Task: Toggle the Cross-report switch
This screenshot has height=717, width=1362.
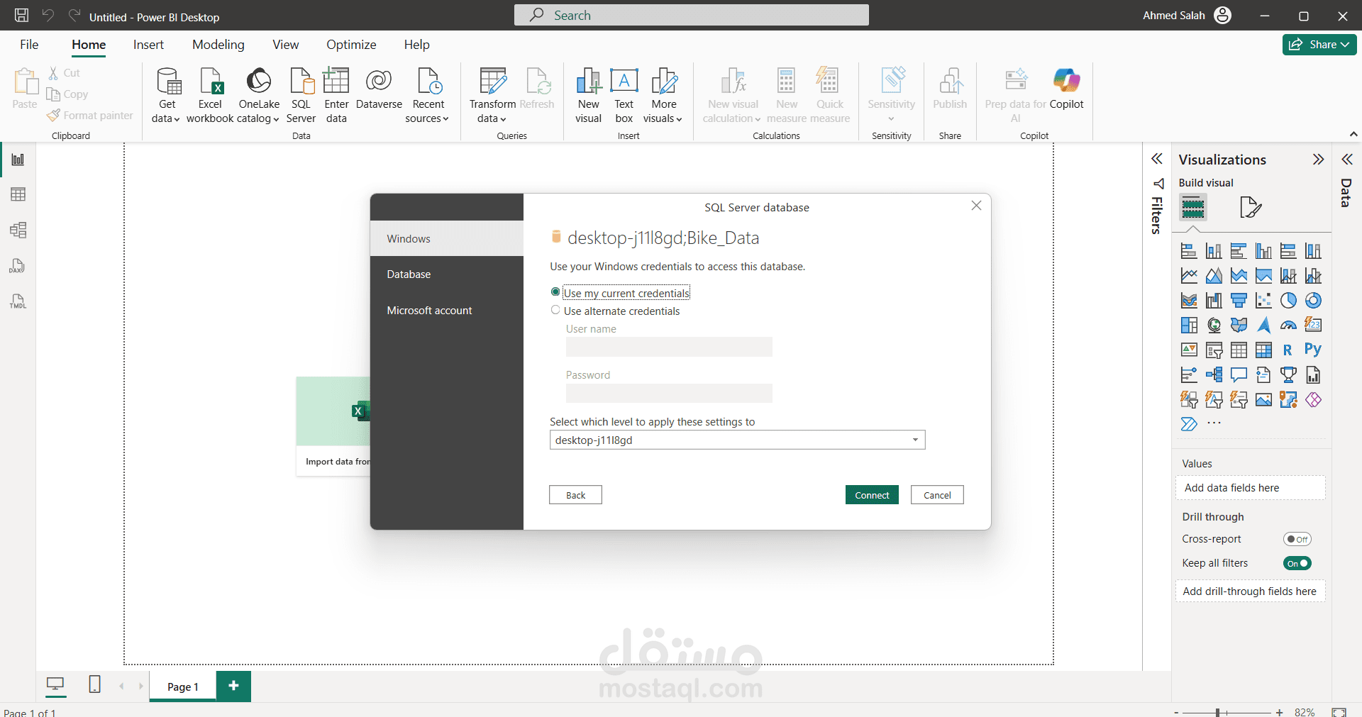Action: (1297, 539)
